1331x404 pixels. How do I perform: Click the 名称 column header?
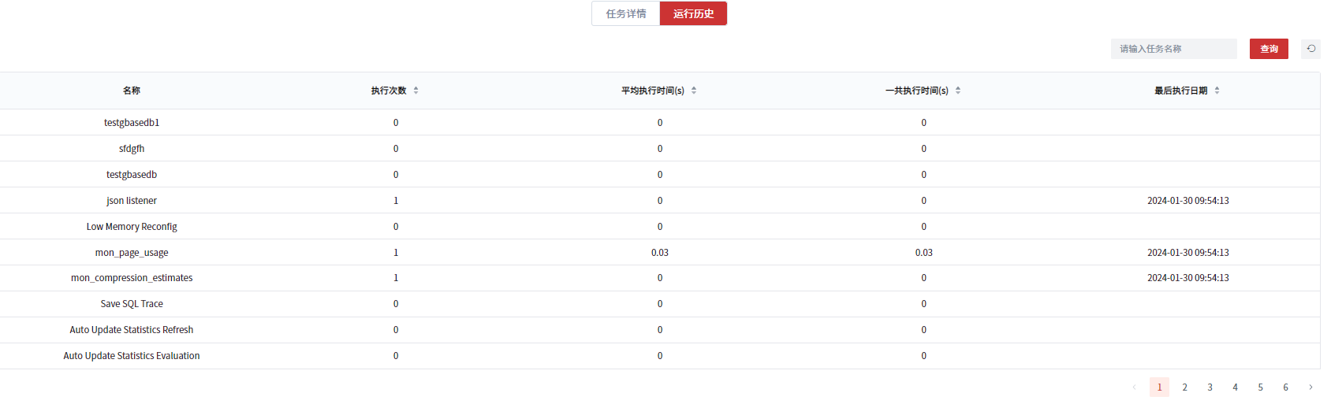pyautogui.click(x=132, y=91)
